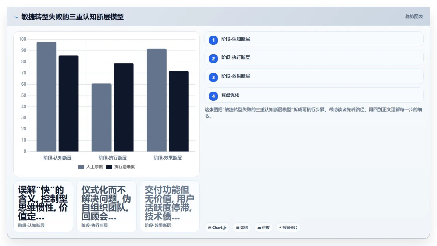Click the number 2 badge

(x=213, y=59)
